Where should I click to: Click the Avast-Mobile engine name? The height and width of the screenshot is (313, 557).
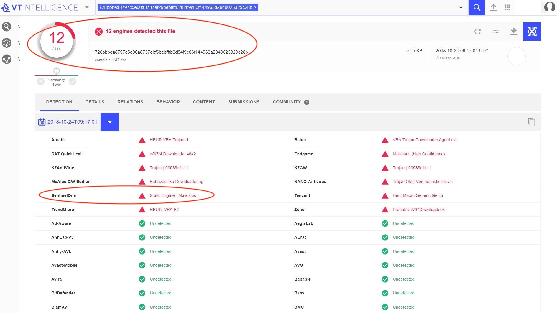pos(64,265)
